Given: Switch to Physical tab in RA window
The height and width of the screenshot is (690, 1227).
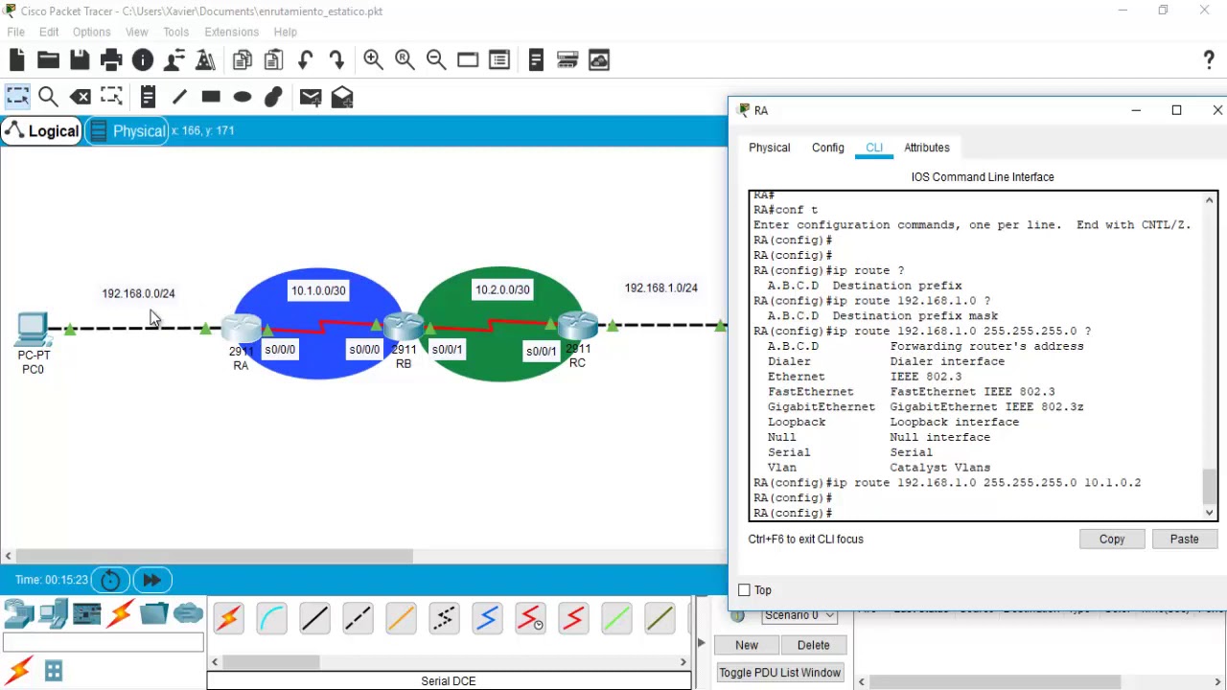Looking at the screenshot, I should (769, 148).
